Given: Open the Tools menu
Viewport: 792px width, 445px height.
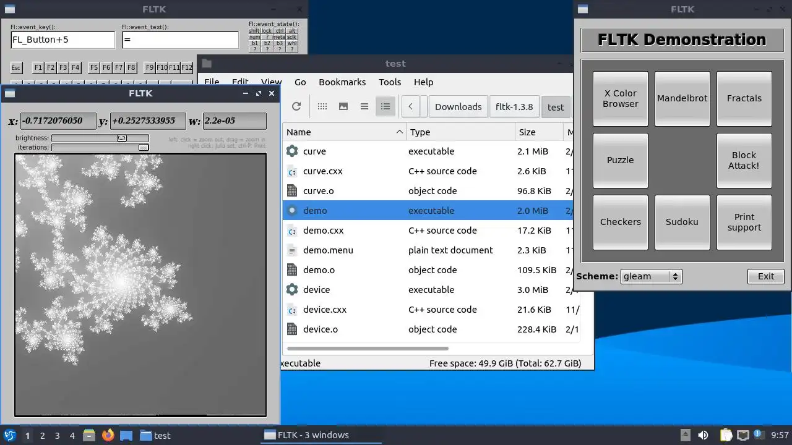Looking at the screenshot, I should (x=390, y=82).
